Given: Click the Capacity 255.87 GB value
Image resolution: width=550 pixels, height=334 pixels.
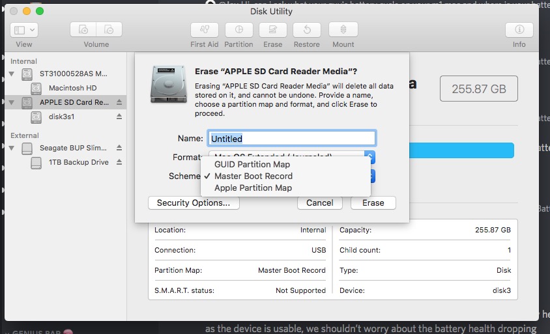Looking at the screenshot, I should 493,230.
